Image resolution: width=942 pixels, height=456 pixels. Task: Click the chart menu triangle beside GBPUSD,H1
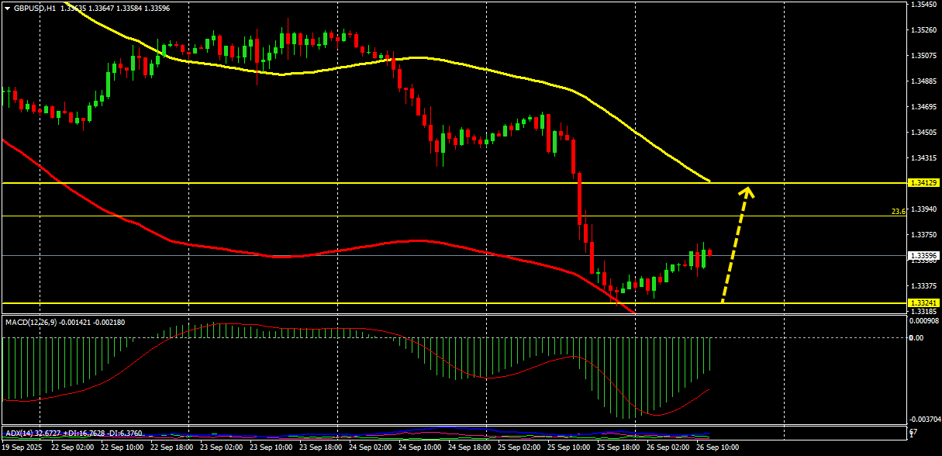pyautogui.click(x=7, y=8)
